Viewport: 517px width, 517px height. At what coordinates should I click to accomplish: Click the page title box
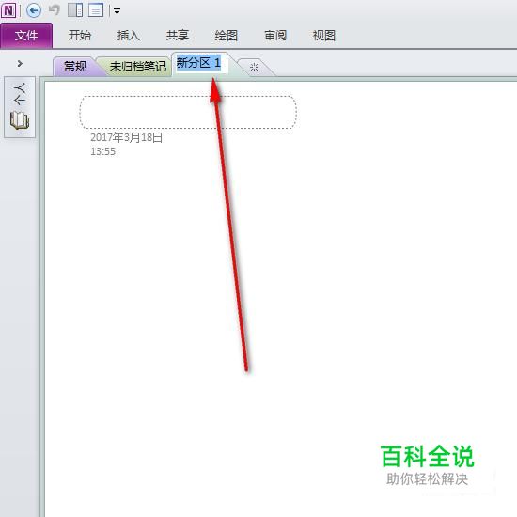[188, 112]
